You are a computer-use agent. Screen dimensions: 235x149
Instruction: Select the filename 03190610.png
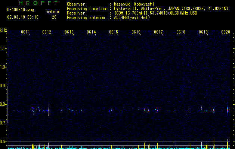21,10
